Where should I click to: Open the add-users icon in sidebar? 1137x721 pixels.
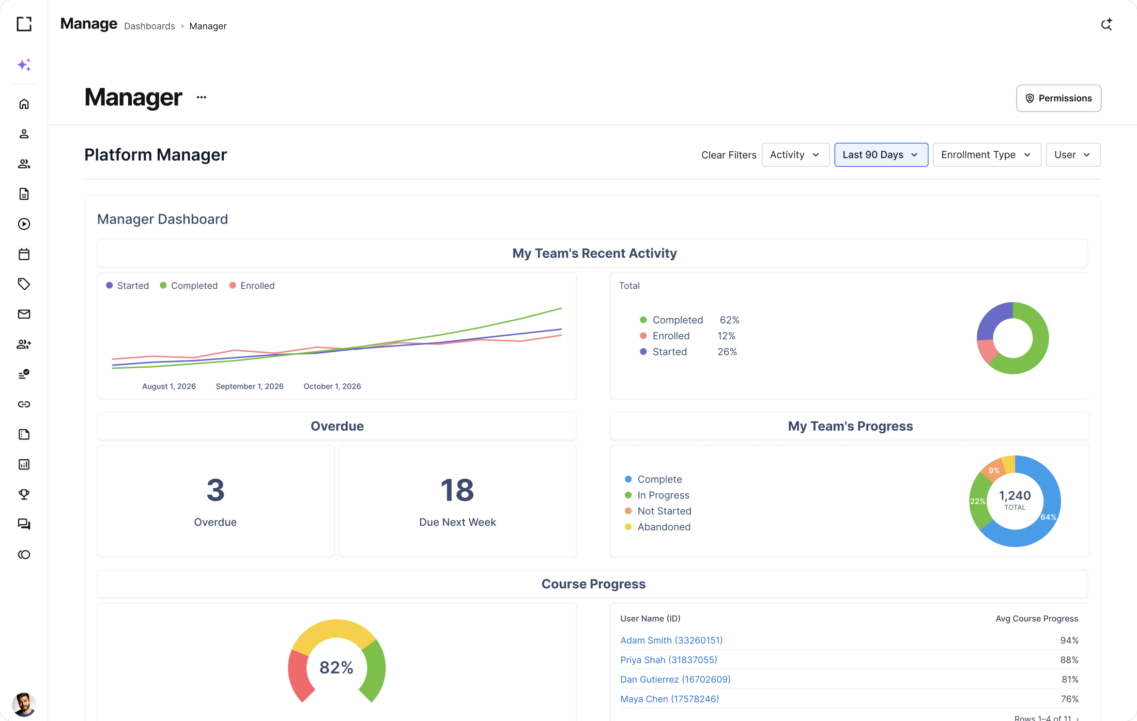click(x=24, y=344)
